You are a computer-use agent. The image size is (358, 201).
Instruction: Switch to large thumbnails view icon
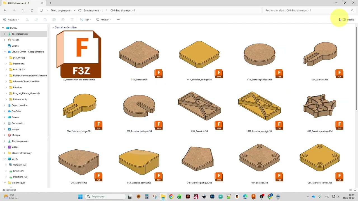[x=355, y=190]
